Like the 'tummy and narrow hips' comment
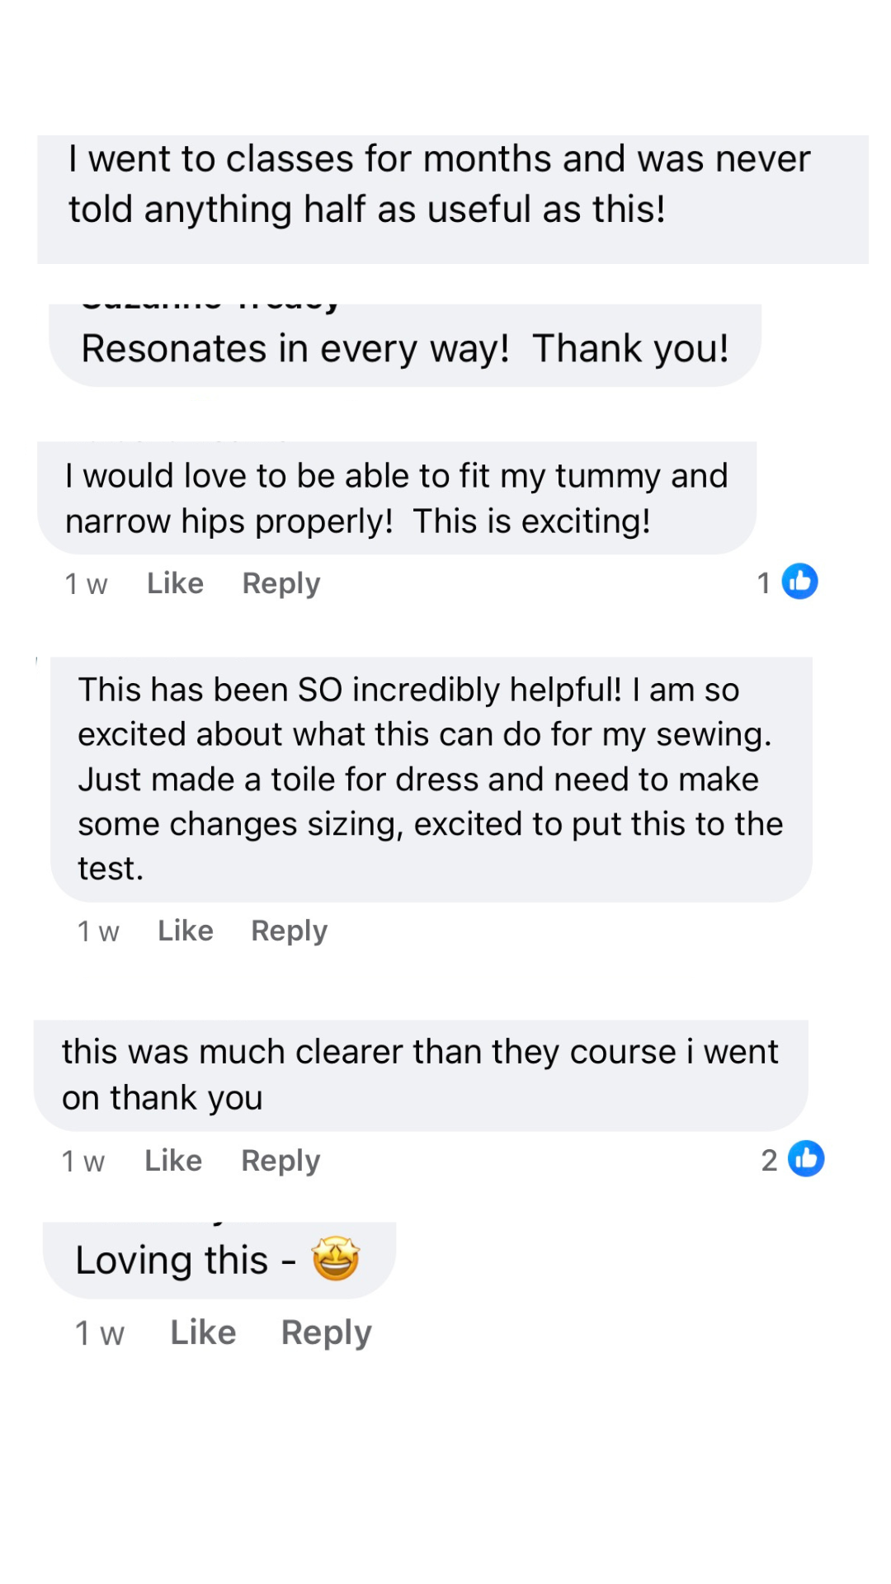 click(175, 583)
